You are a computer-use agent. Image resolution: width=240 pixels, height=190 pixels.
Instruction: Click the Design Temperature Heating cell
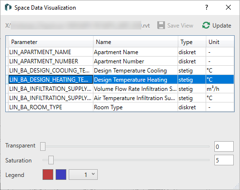pos(135,80)
